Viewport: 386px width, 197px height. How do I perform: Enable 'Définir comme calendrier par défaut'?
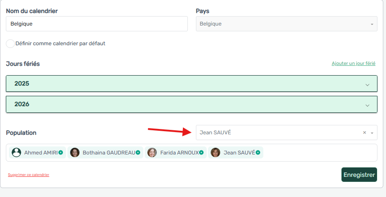(10, 44)
